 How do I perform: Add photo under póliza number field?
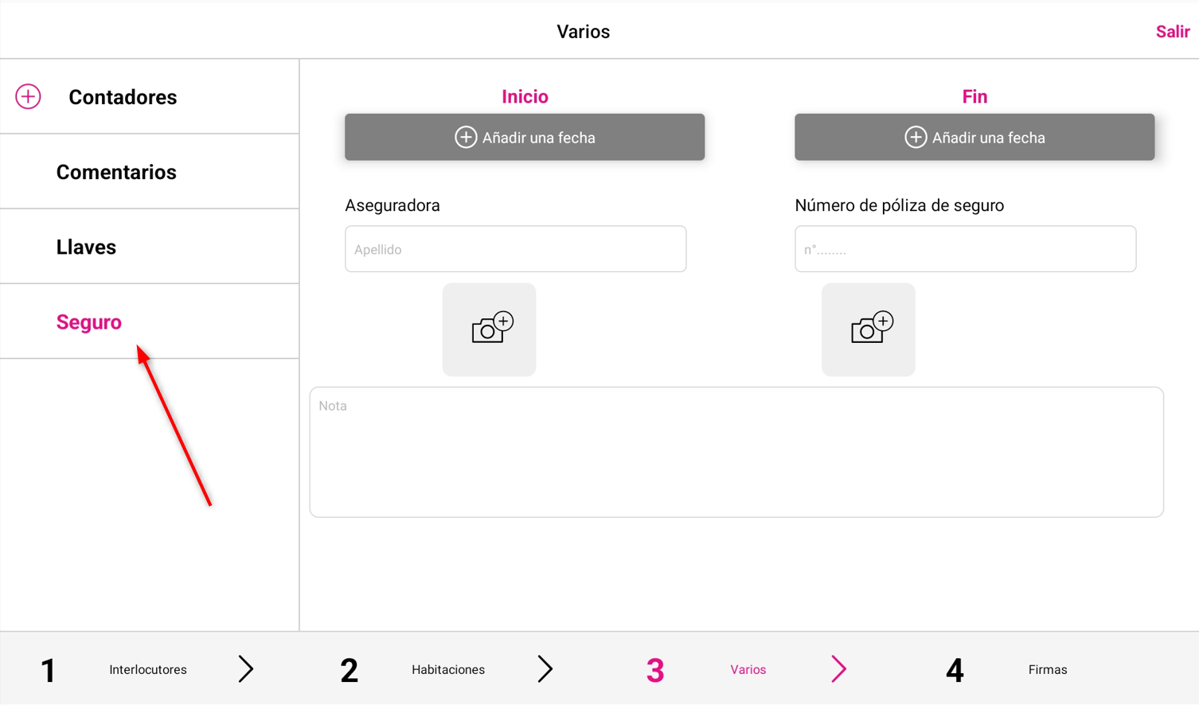868,329
